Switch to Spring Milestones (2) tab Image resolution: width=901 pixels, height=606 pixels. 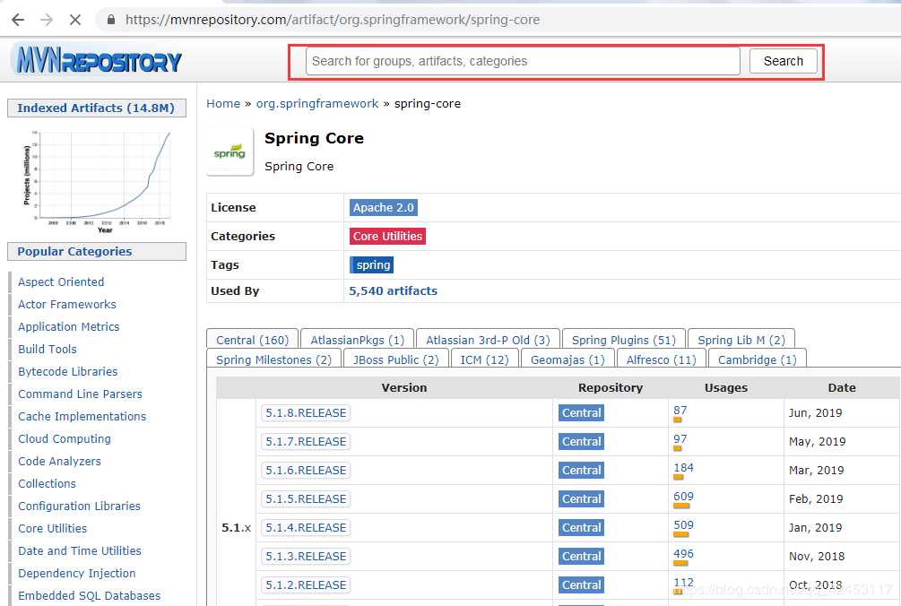pos(273,359)
